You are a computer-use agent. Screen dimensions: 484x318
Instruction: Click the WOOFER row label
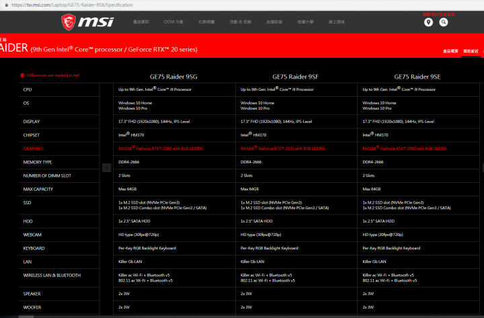(32, 307)
